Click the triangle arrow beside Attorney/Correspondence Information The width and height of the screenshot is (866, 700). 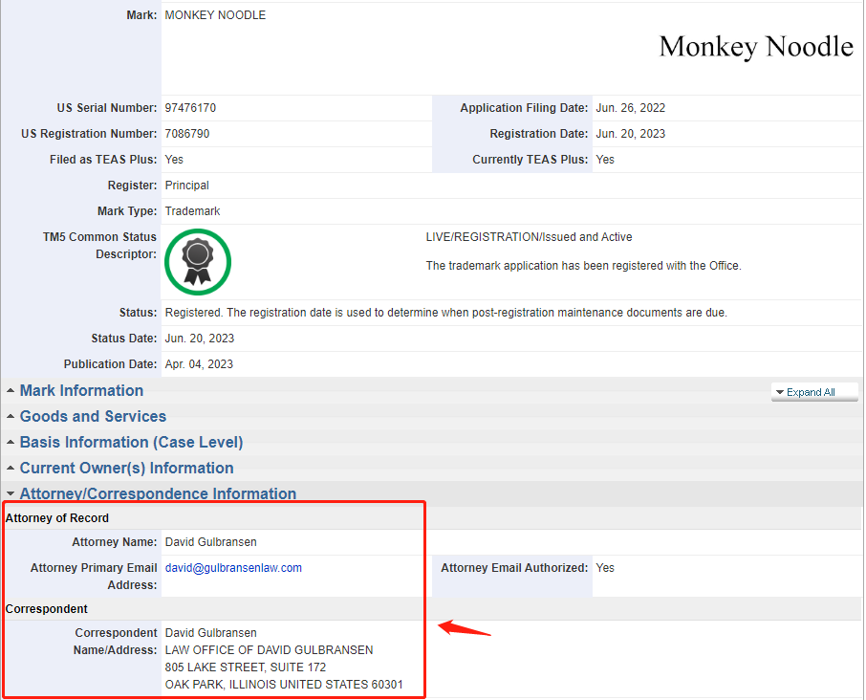(x=11, y=494)
